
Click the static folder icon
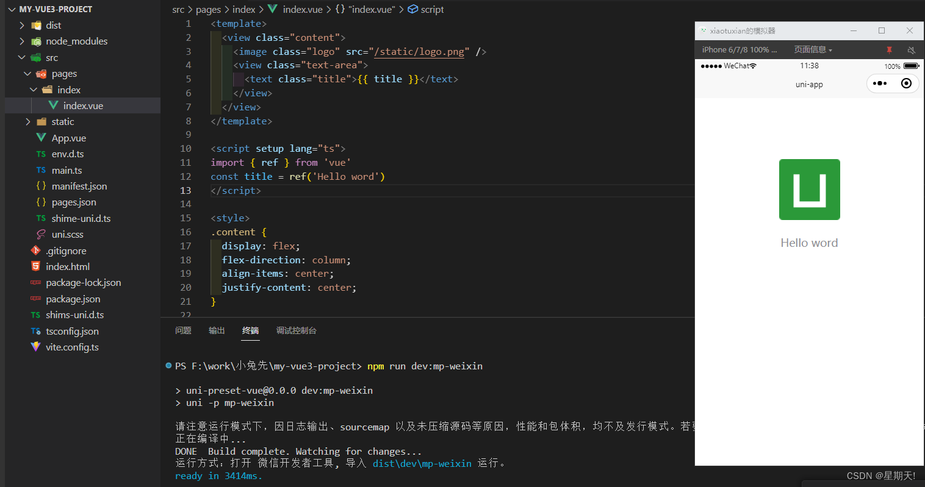click(41, 122)
